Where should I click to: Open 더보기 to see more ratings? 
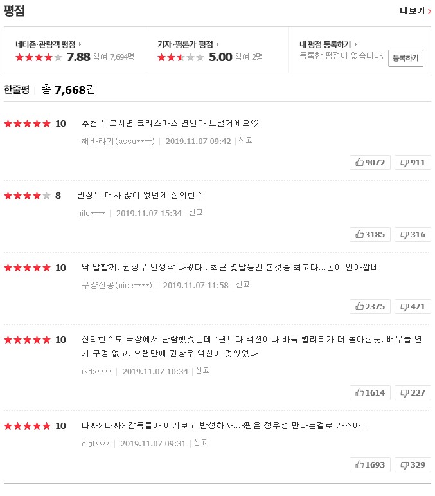pyautogui.click(x=415, y=10)
